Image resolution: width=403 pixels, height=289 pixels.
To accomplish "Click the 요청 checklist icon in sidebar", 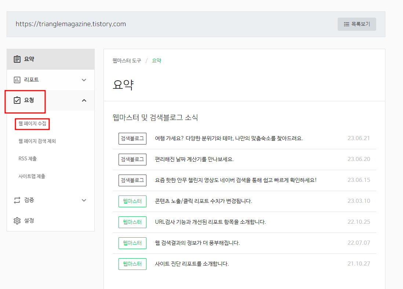I will point(17,100).
